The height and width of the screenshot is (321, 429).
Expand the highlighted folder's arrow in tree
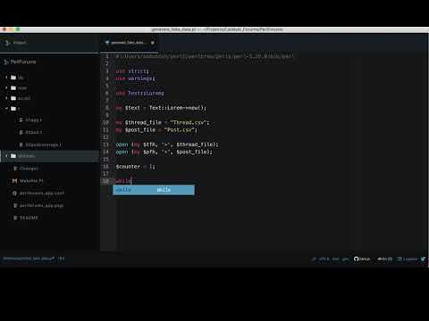(6, 156)
